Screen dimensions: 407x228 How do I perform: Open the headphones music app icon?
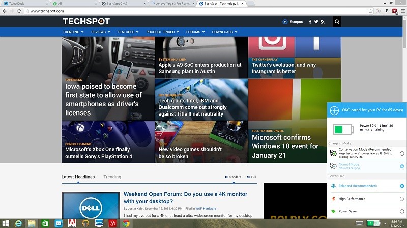pos(85,223)
